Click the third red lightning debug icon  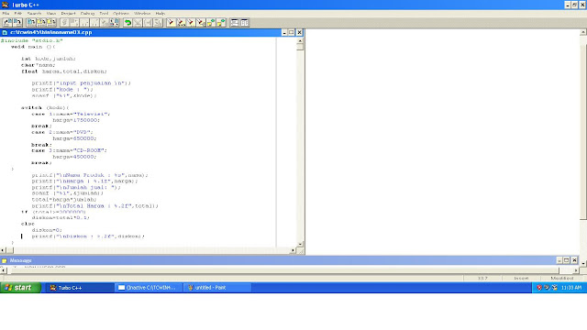click(191, 22)
